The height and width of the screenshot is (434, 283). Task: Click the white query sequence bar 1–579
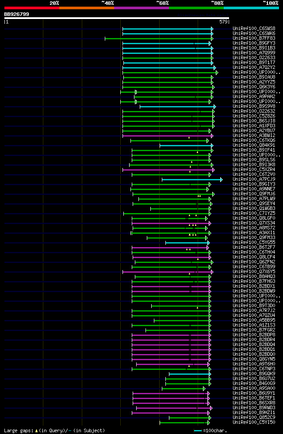click(x=117, y=18)
